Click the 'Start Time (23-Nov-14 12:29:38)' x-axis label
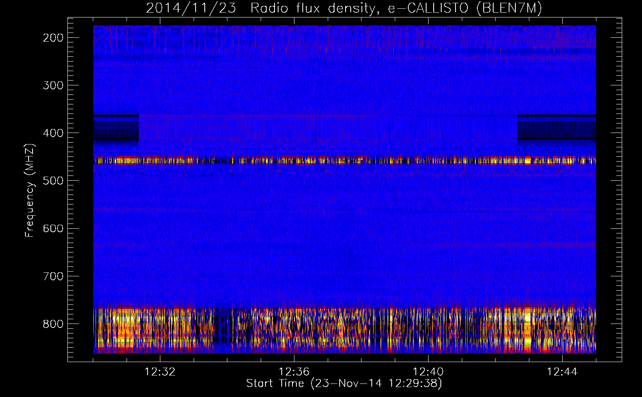 click(344, 384)
